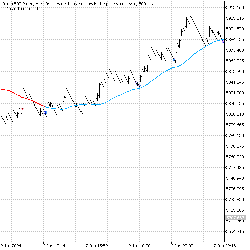Click the '2 Jun 20:08' time label

click(182, 246)
